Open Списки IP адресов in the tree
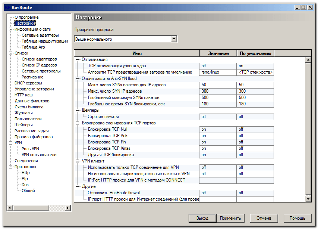 pyautogui.click(x=39, y=65)
